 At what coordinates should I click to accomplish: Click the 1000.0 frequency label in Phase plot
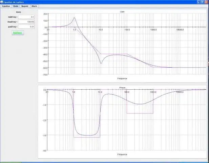153,92
